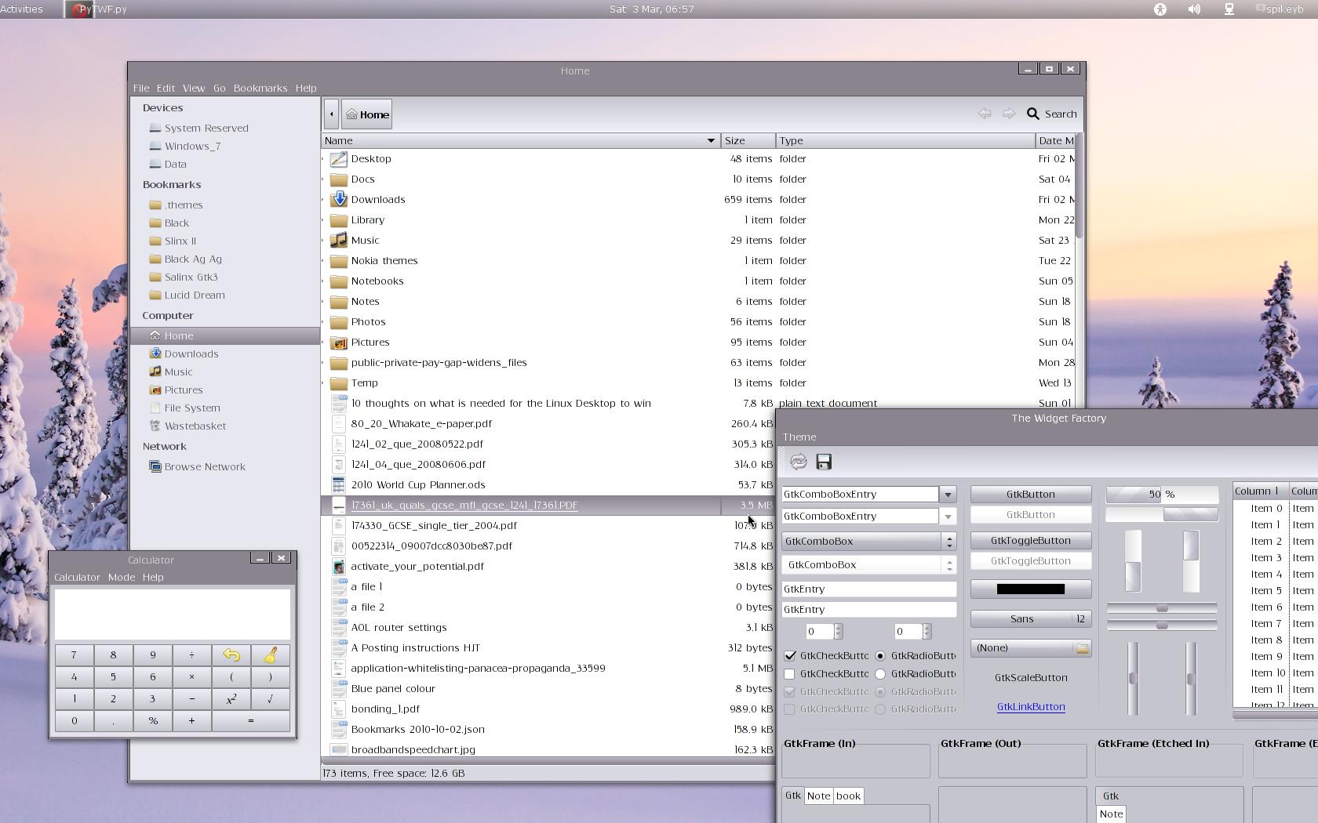Switch to the book notebook tab
Screen dimensions: 1318x823
point(848,796)
